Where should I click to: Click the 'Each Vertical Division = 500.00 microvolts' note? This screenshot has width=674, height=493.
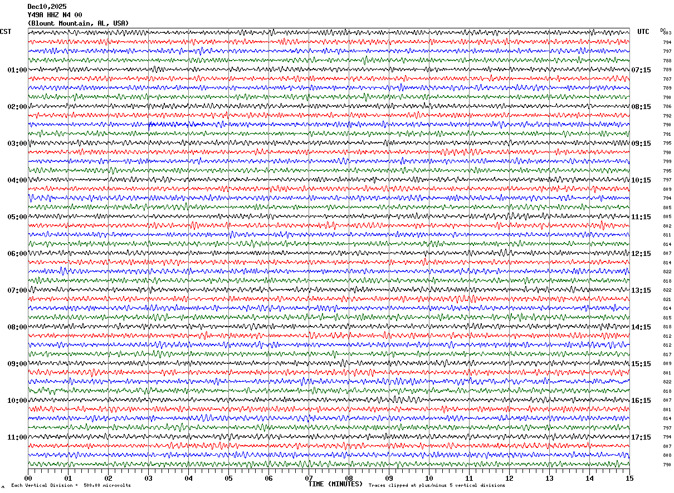(x=71, y=486)
